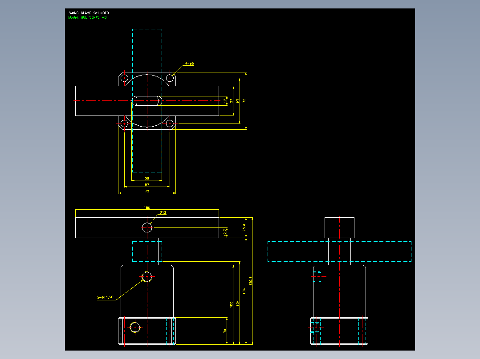This screenshot has width=480, height=359.
Task: Click the horizontal 72 dimension below top view
Action: (x=147, y=191)
